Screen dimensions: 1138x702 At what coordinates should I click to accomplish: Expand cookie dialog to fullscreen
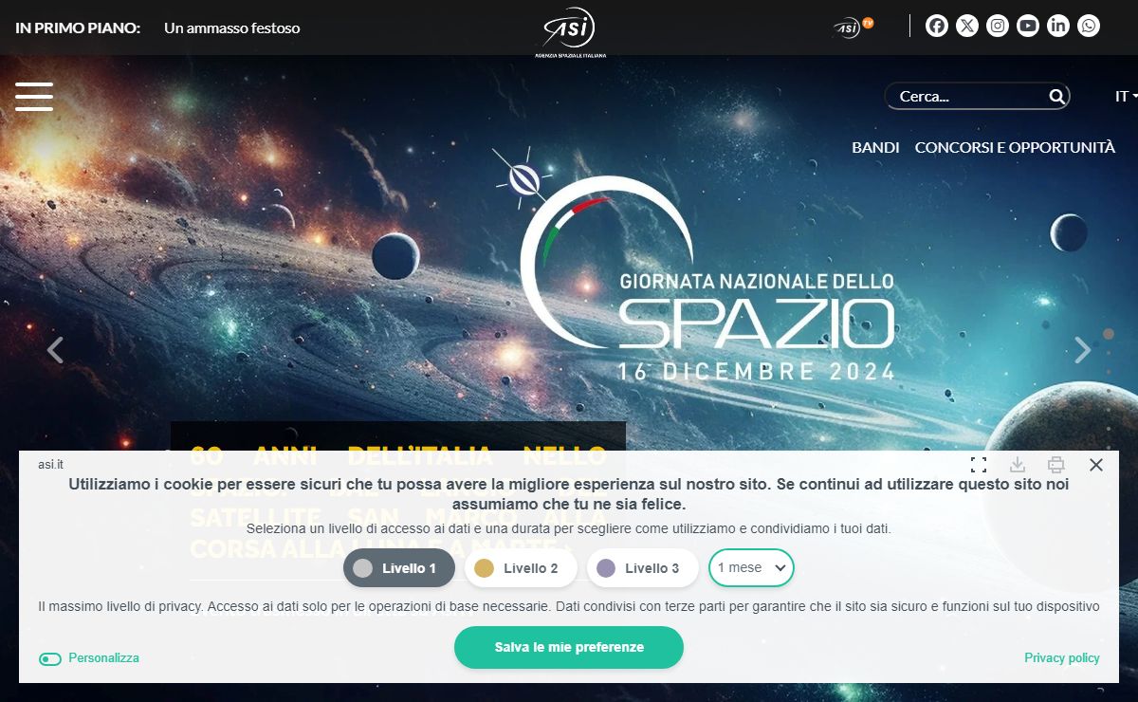tap(979, 465)
